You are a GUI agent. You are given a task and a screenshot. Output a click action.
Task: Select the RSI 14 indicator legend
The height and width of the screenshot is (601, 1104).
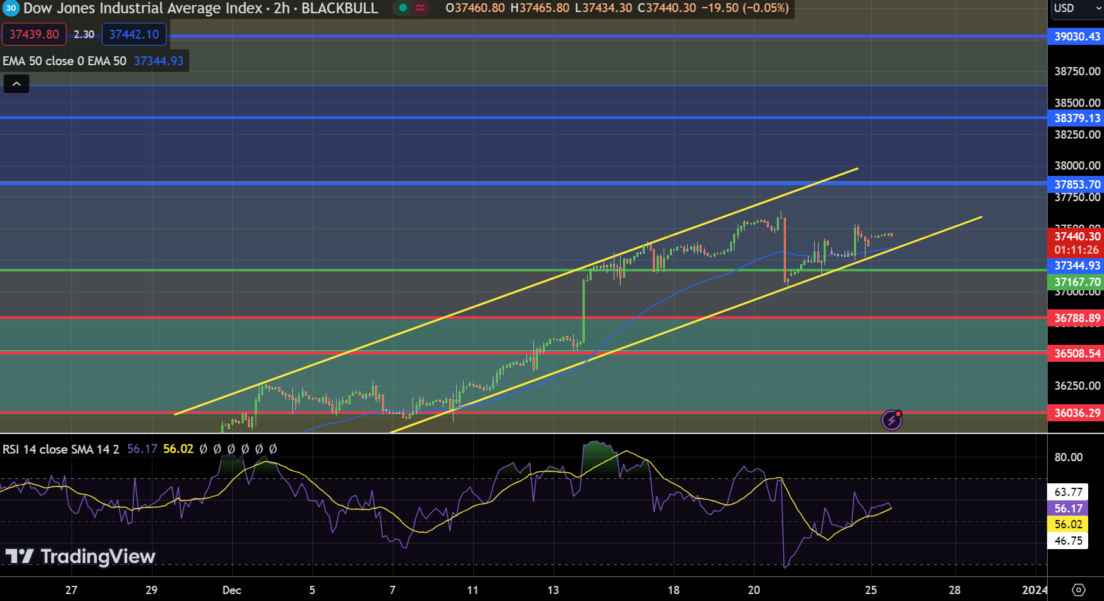pyautogui.click(x=61, y=449)
